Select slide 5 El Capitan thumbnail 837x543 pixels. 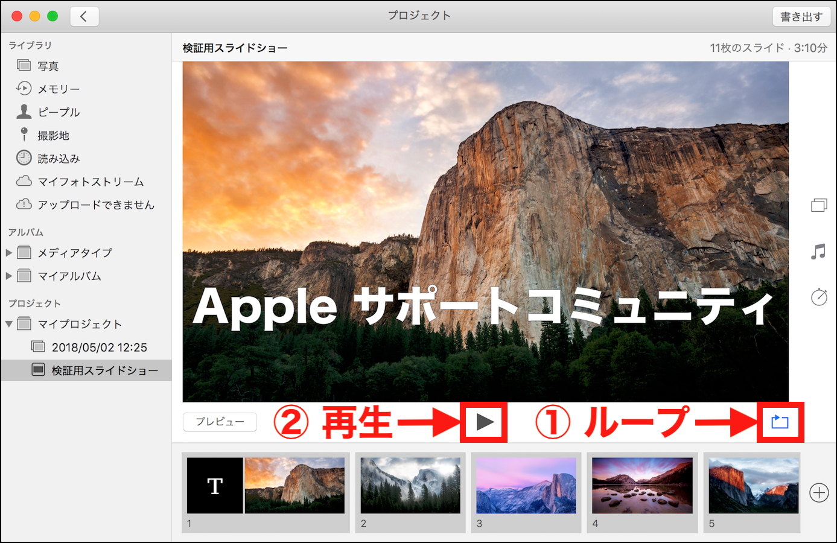coord(753,486)
